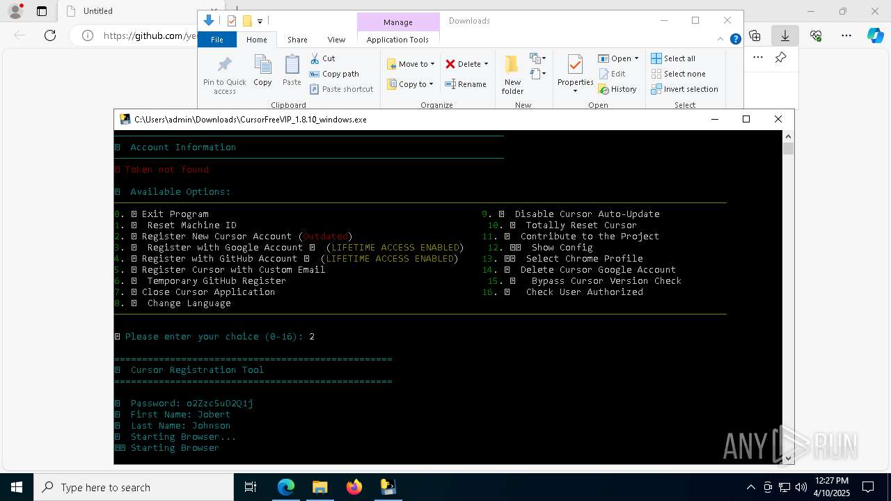Viewport: 891px width, 501px height.
Task: Click the console scrollbar up arrow
Action: coord(788,136)
